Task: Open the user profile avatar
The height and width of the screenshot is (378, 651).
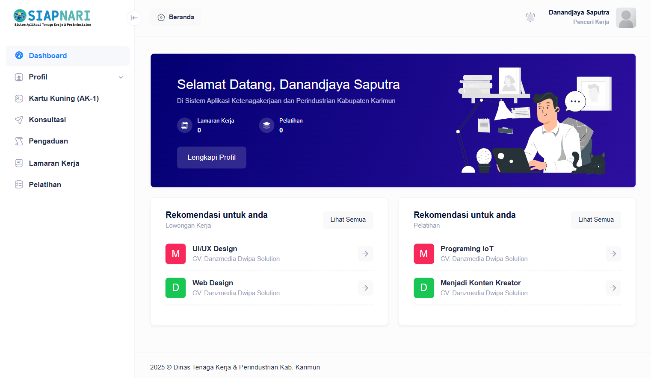Action: 626,18
